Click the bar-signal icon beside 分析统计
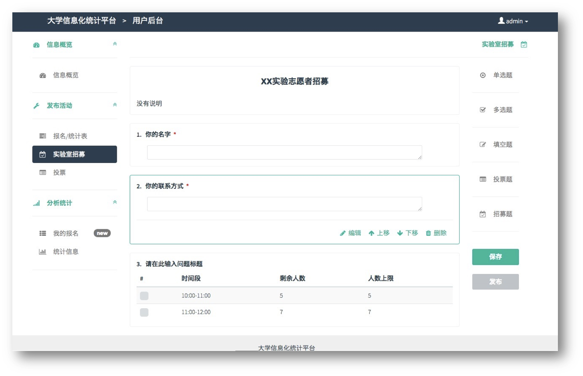 pyautogui.click(x=36, y=203)
